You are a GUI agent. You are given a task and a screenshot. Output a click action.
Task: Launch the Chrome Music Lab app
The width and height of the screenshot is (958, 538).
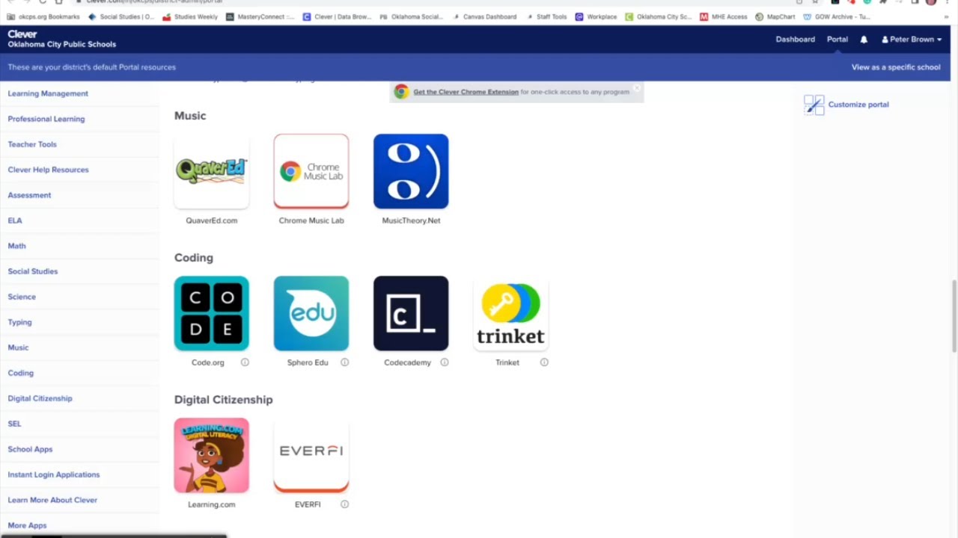pos(311,171)
